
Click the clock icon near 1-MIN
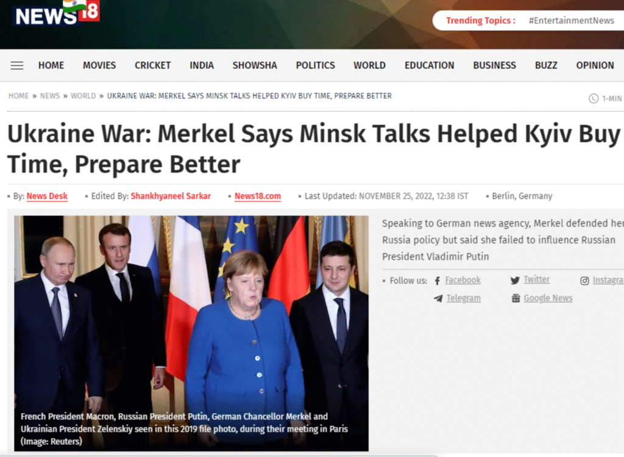tap(594, 99)
